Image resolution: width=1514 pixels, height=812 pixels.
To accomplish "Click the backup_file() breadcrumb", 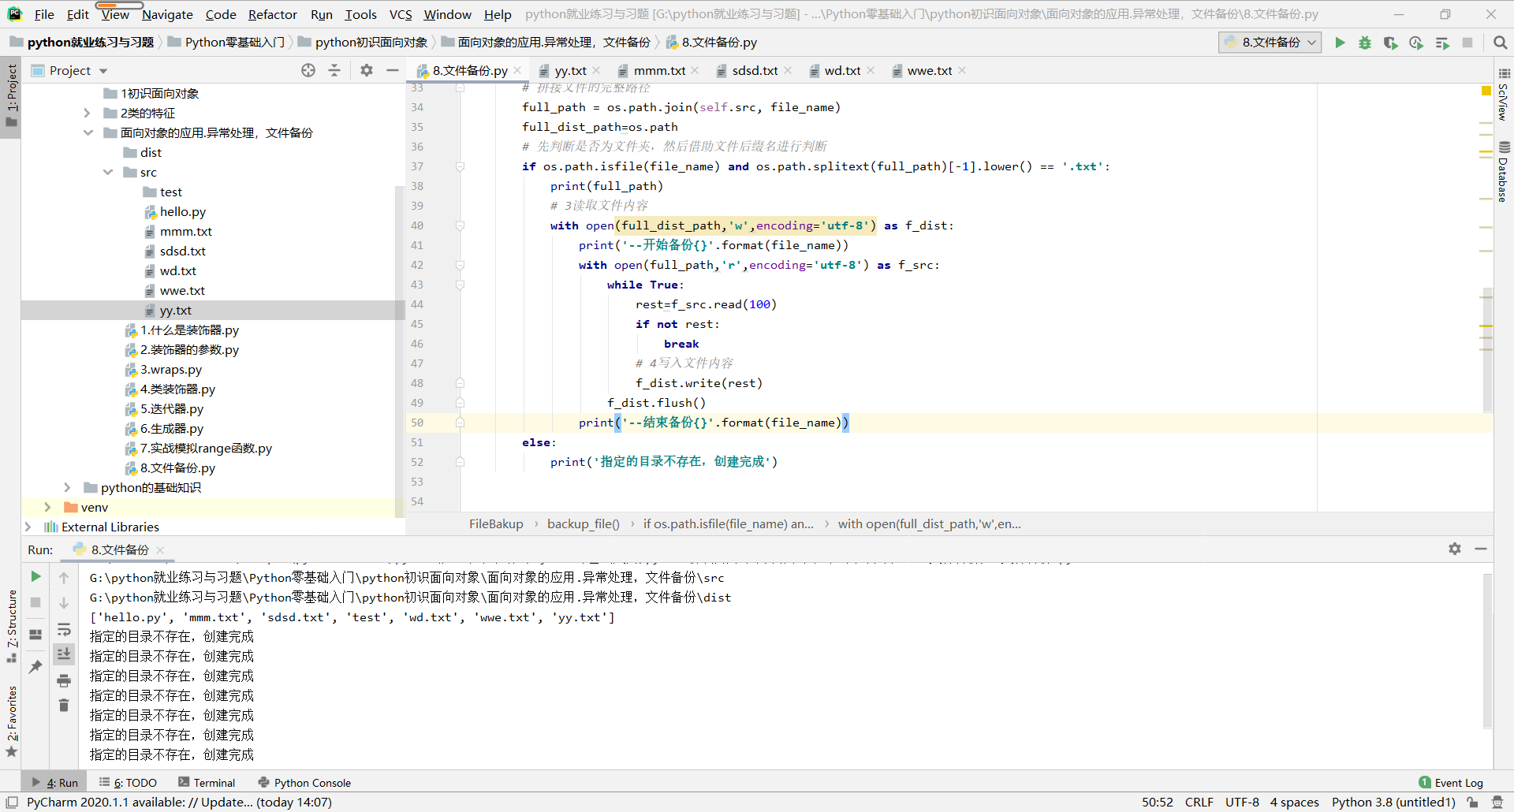I will (584, 523).
